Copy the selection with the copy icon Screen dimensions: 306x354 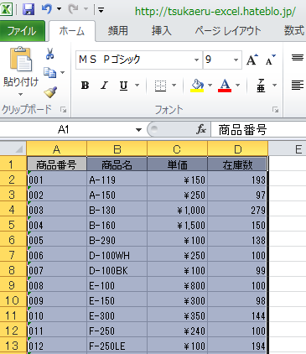pos(49,72)
